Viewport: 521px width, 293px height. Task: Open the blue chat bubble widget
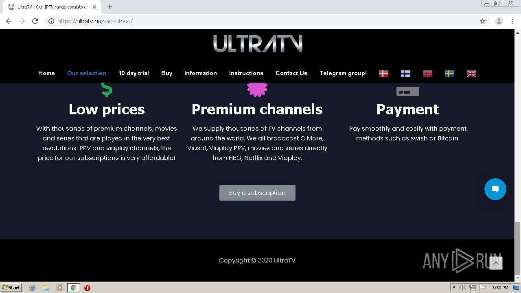(495, 189)
